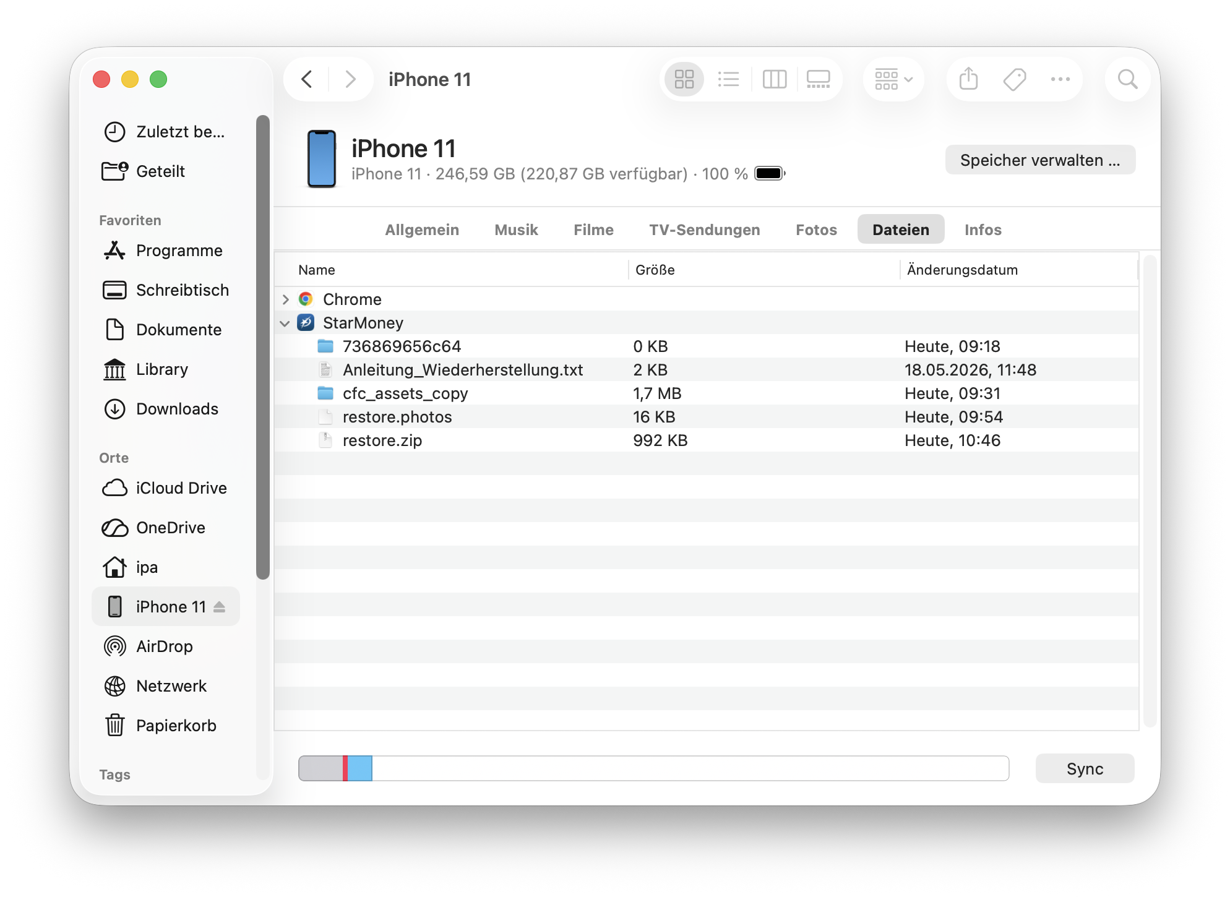Open Library in sidebar
The height and width of the screenshot is (897, 1230).
point(165,369)
